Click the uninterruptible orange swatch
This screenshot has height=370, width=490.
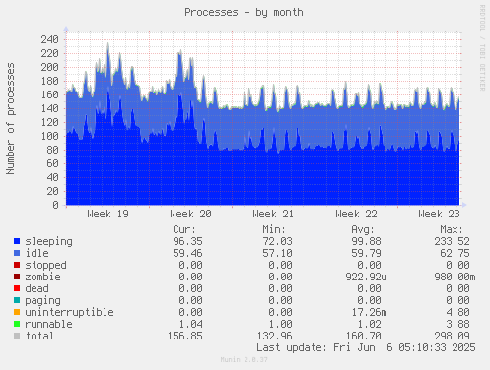click(x=17, y=312)
